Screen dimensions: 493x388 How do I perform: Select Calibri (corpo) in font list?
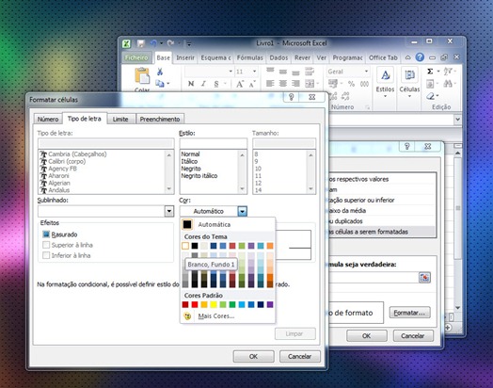tap(67, 161)
